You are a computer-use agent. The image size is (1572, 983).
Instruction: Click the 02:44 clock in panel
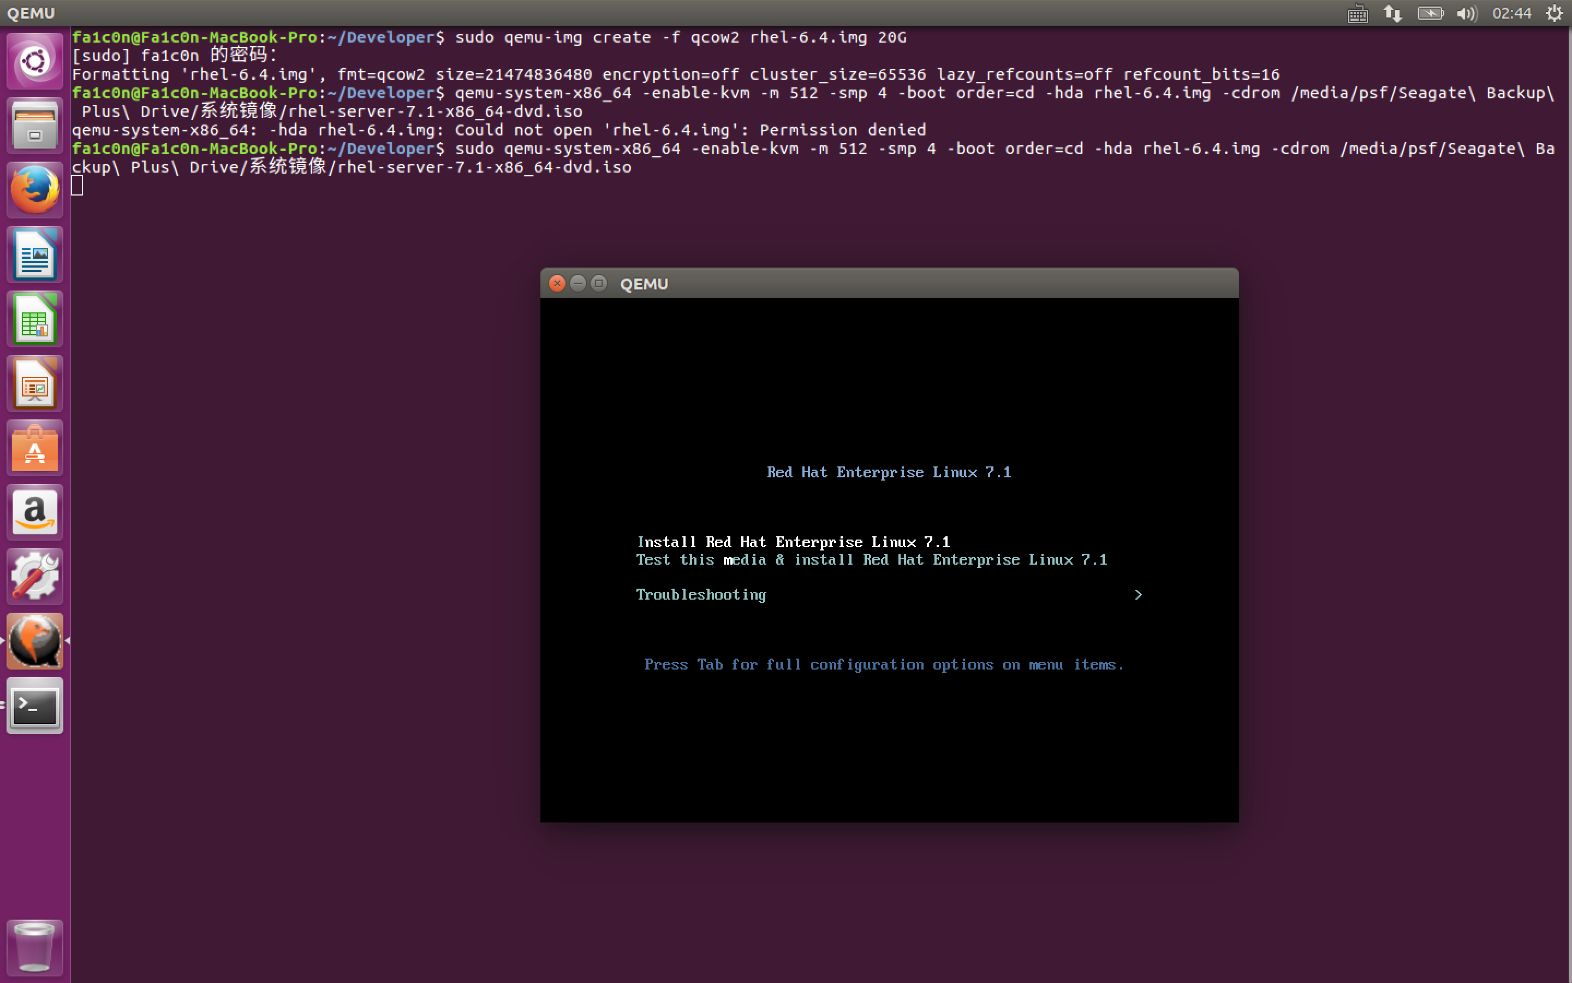click(x=1511, y=13)
